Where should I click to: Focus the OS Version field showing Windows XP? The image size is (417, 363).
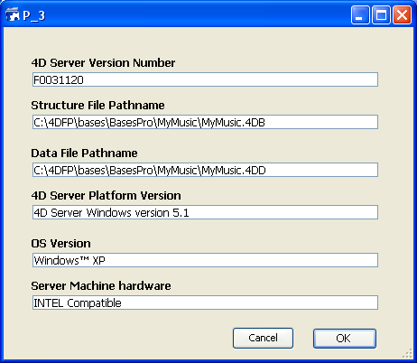click(x=205, y=260)
